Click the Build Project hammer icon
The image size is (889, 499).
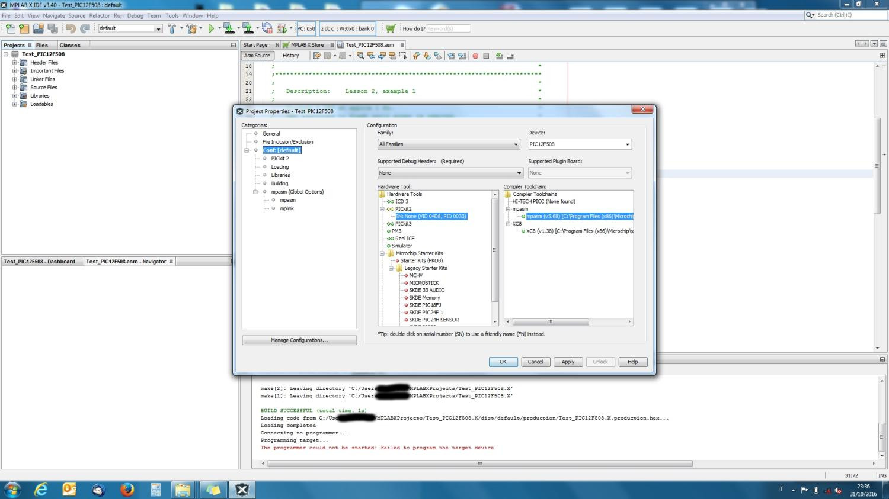point(172,28)
